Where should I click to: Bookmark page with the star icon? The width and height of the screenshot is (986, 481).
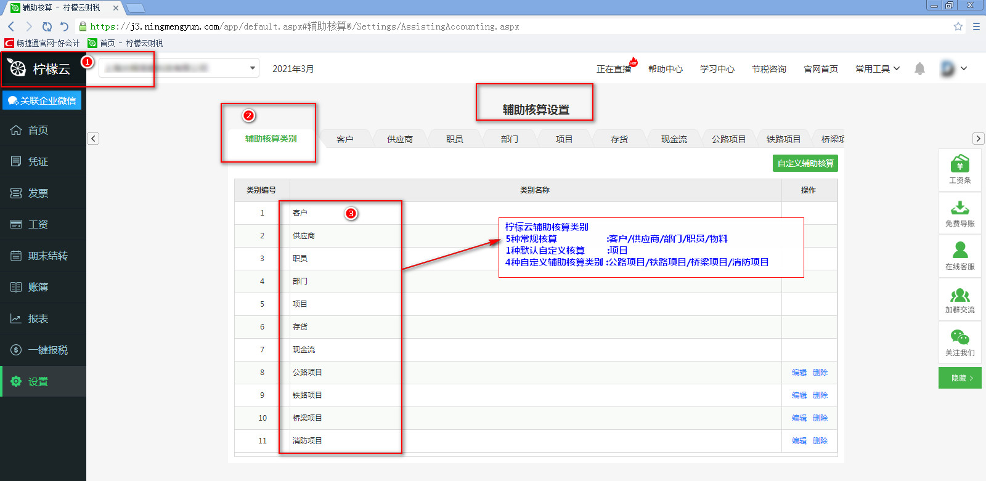[958, 26]
